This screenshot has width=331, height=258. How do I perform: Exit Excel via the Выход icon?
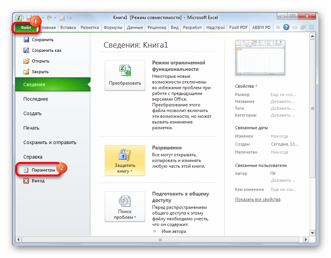click(x=26, y=181)
